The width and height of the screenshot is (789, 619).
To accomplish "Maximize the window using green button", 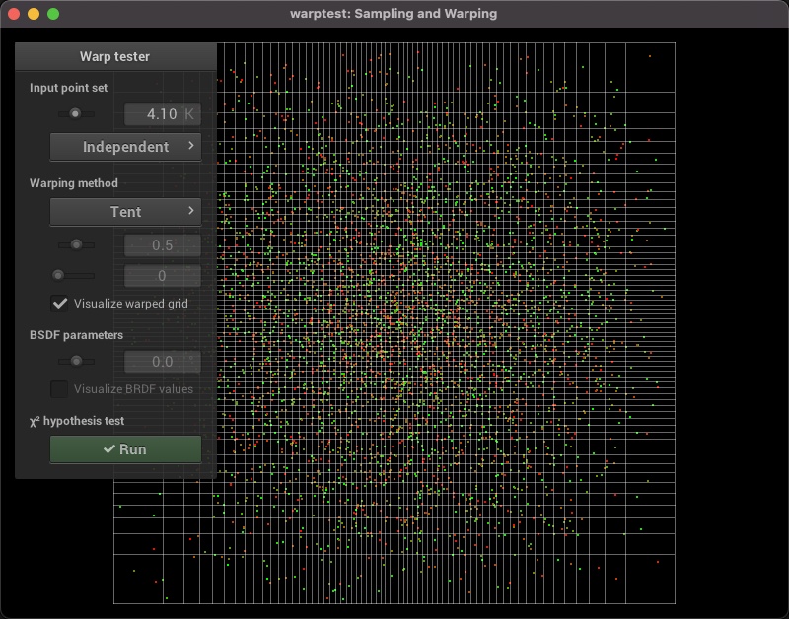I will (53, 14).
